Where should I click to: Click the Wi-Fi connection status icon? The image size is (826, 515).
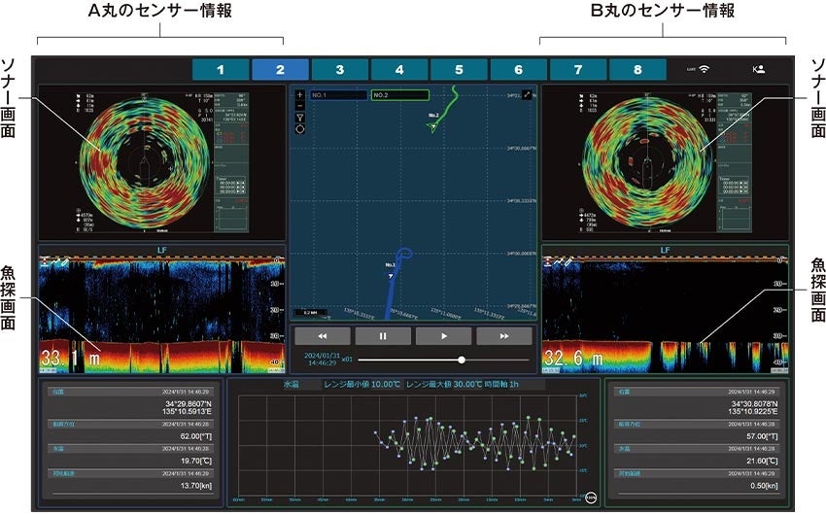(x=704, y=69)
